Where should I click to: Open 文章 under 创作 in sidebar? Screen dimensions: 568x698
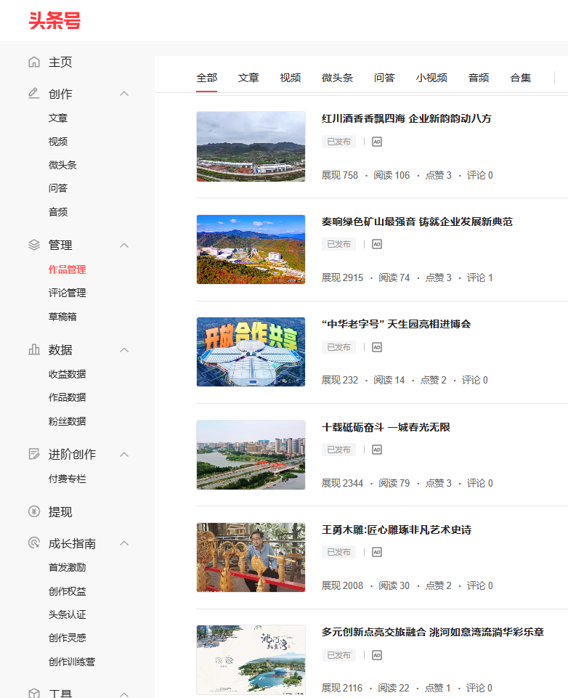point(58,118)
